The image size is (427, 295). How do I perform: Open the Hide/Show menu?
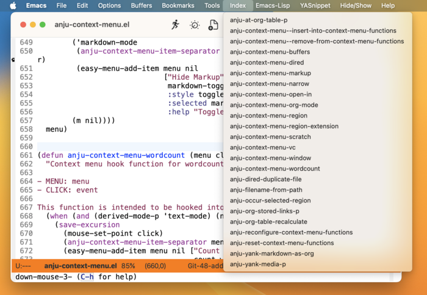[x=356, y=5]
